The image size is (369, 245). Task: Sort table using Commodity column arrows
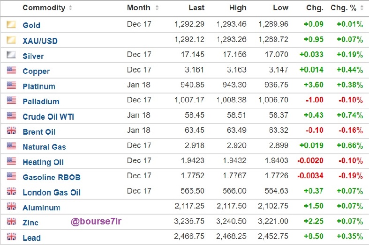tap(70, 8)
